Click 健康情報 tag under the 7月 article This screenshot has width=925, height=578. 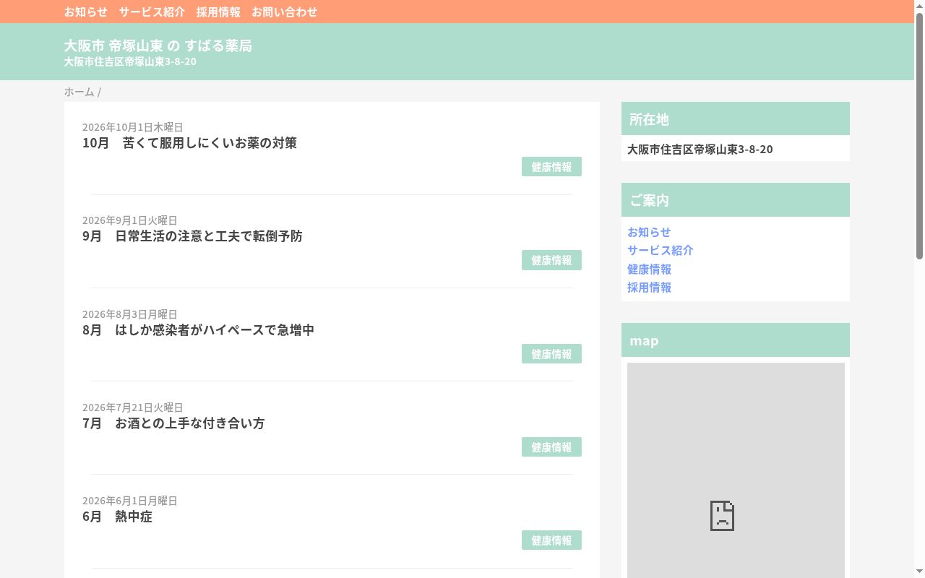pyautogui.click(x=551, y=447)
